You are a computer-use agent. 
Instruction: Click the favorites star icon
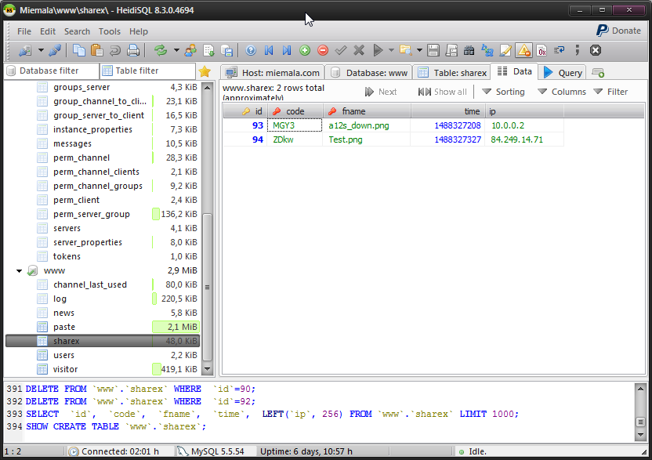205,71
